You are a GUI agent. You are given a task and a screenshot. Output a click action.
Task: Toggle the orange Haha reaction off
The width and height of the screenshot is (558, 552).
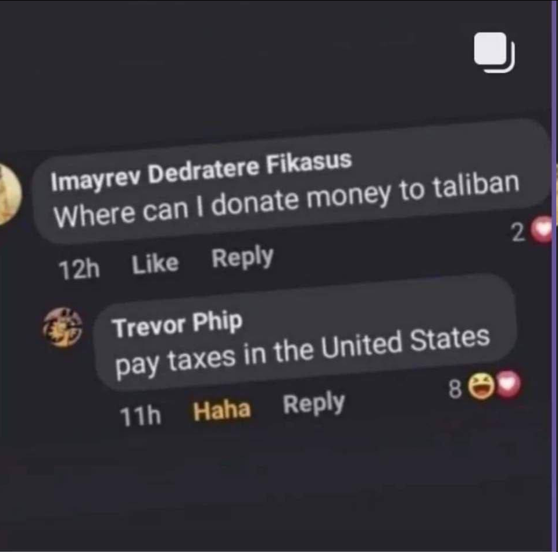click(222, 410)
